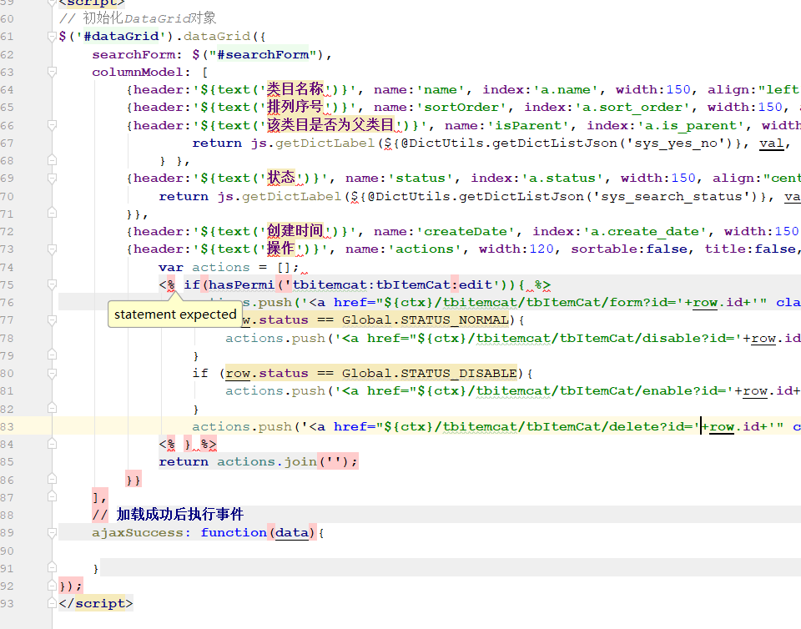Viewport: 801px width, 629px height.
Task: Click hasPermi call on line 75
Action: [241, 285]
